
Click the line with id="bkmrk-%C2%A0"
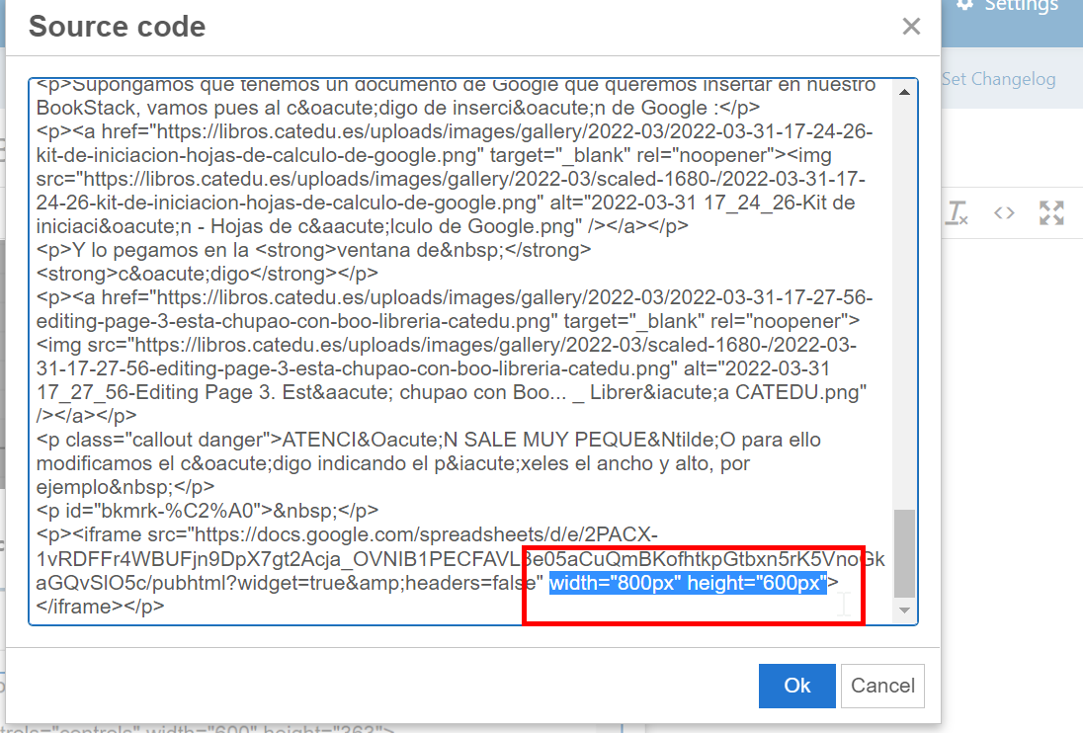[x=208, y=511]
